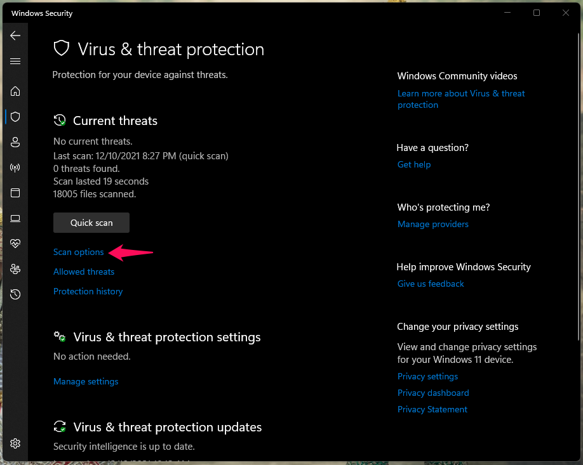Open Firewall & network protection icon
Viewport: 583px width, 465px height.
(15, 168)
